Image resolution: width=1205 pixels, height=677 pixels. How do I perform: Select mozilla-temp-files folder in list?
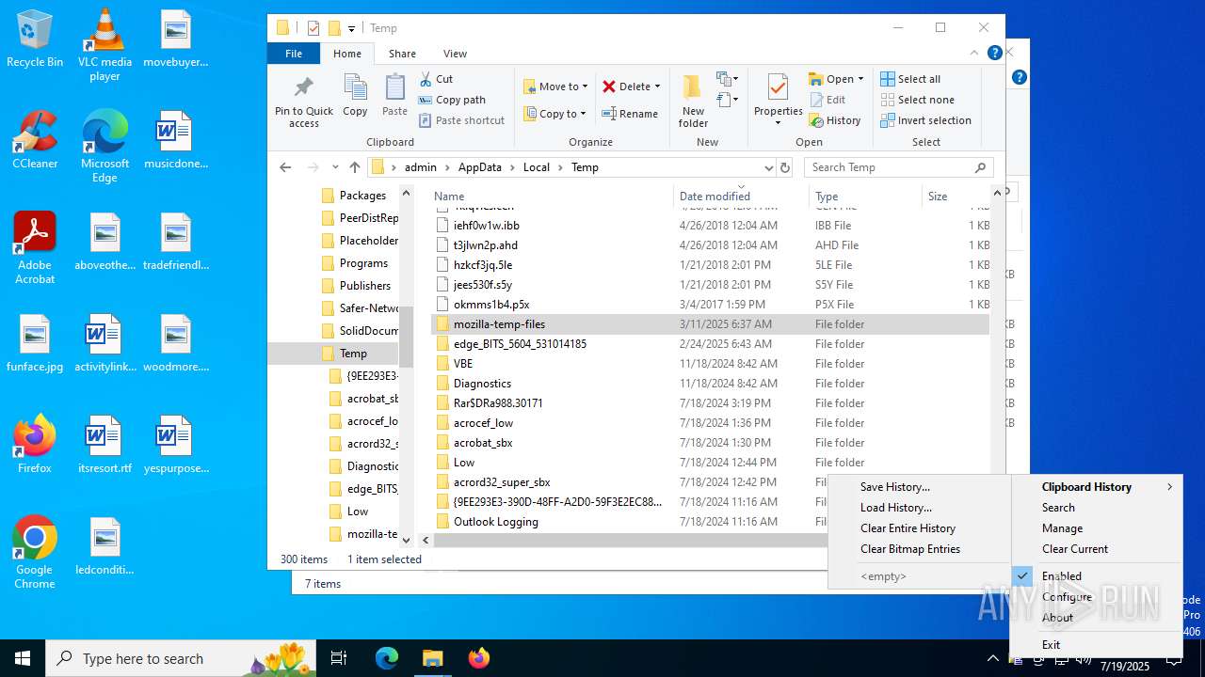tap(711, 324)
